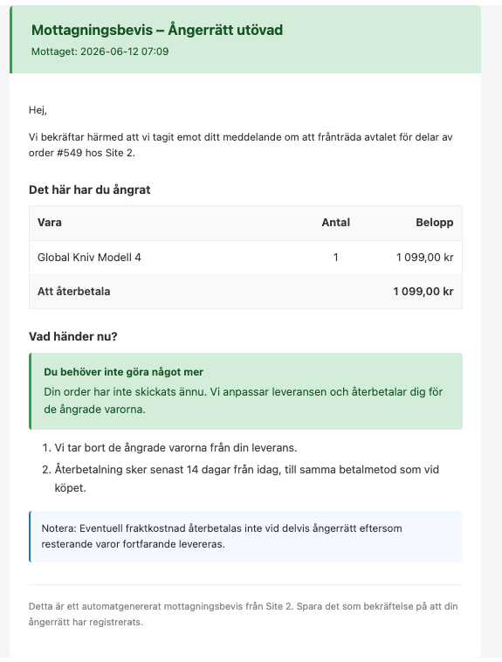Click the item price 1 099,00 kr
This screenshot has height=662, width=502.
tap(425, 257)
